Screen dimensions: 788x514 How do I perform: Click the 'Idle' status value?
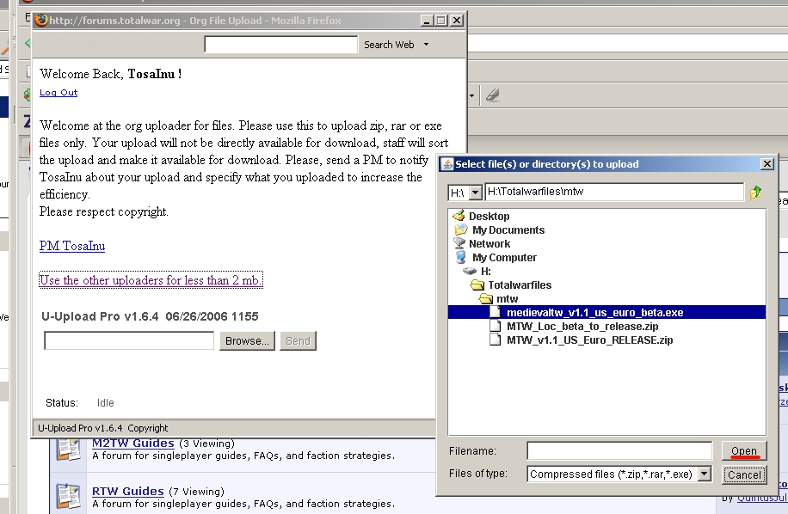tap(106, 403)
